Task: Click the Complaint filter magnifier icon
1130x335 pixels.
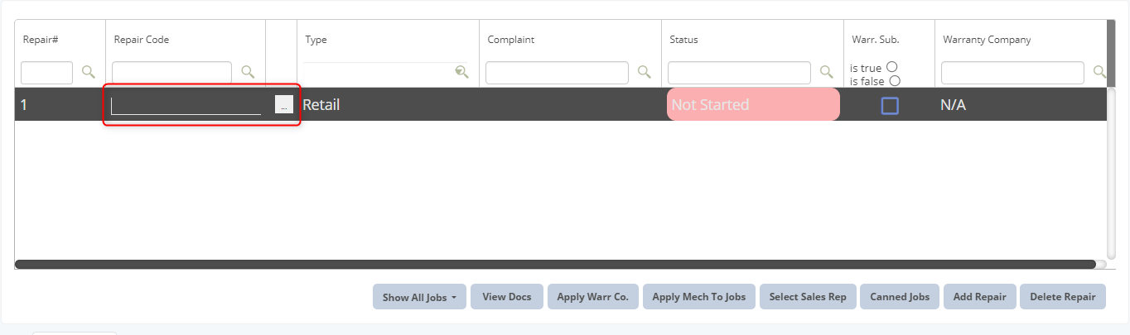Action: tap(644, 72)
